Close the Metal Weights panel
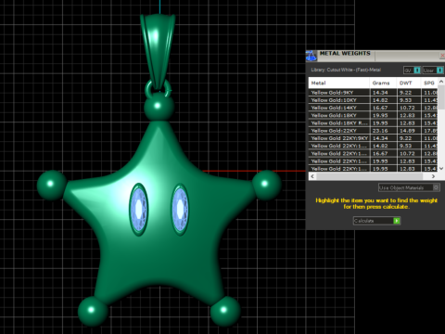Screen dimensions: 445x334 click(442, 56)
